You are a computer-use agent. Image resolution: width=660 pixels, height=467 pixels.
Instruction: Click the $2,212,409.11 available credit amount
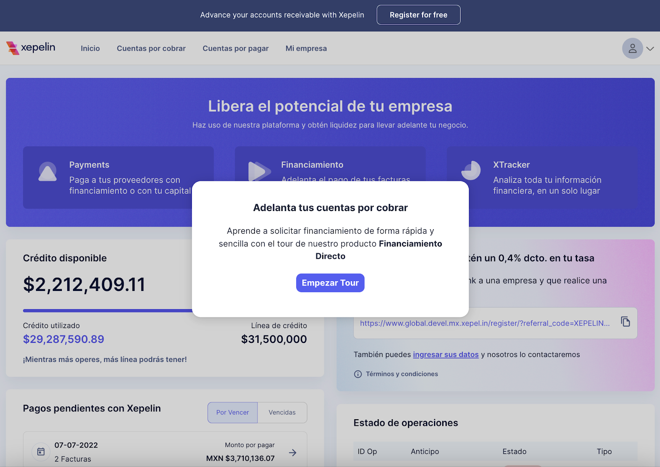point(84,284)
